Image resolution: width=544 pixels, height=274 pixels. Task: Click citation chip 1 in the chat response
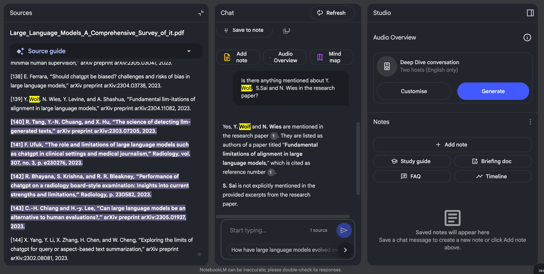pyautogui.click(x=273, y=136)
